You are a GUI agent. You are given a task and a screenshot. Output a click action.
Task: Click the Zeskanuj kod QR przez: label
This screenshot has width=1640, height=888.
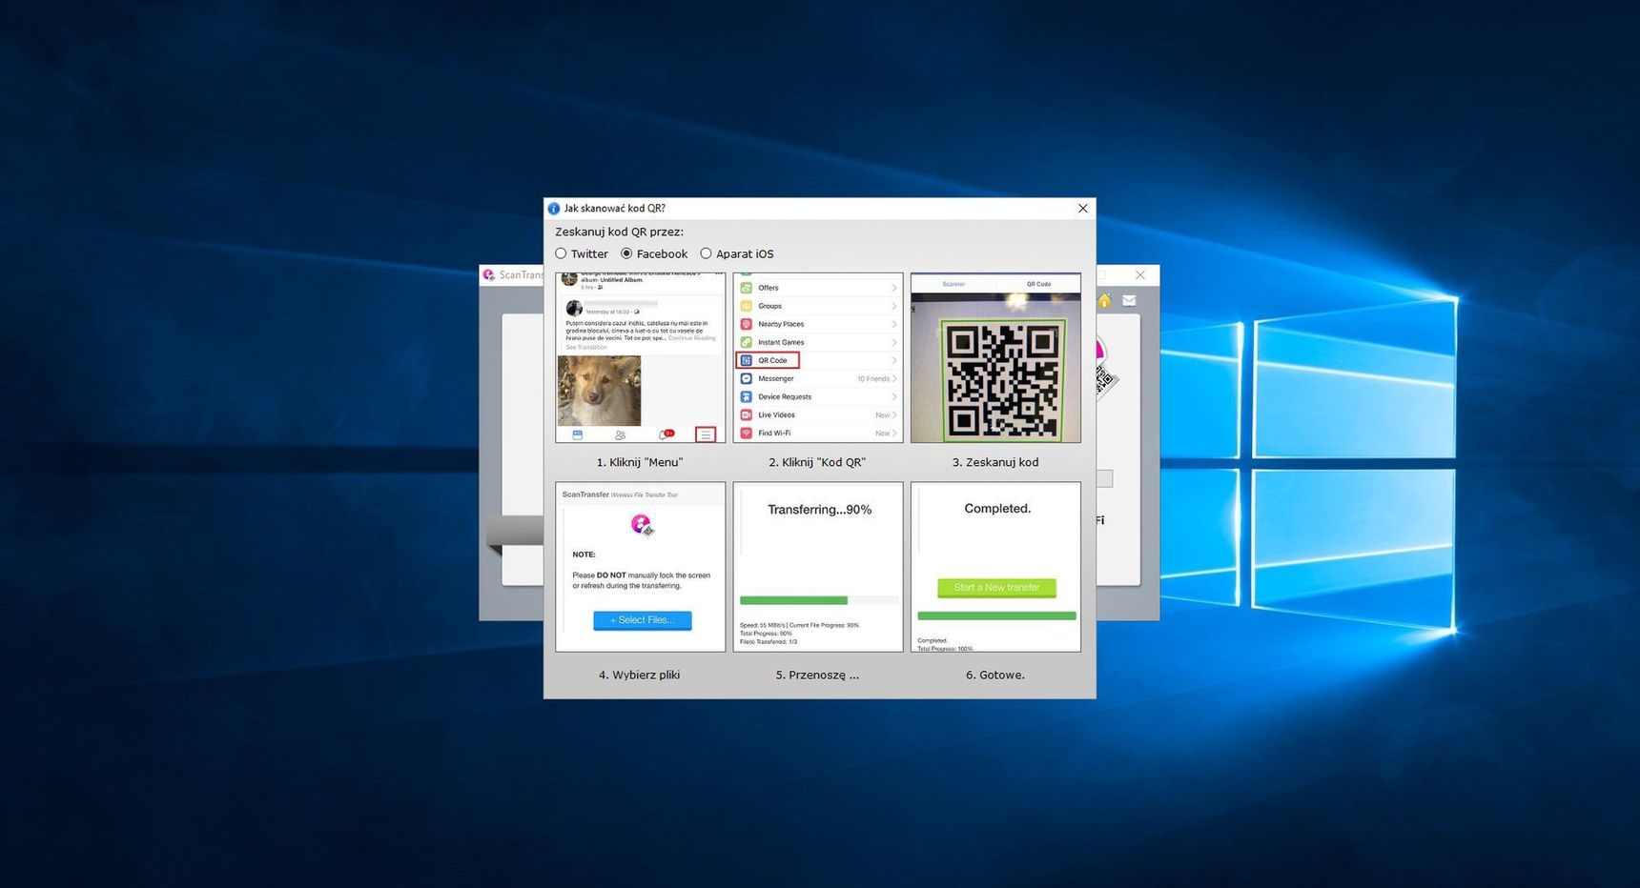620,232
